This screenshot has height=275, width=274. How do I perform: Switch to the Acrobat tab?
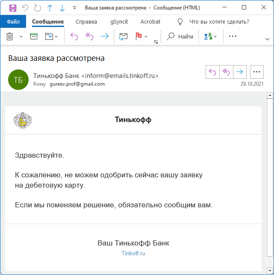tap(150, 21)
